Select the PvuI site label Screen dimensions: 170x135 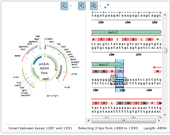point(19,83)
